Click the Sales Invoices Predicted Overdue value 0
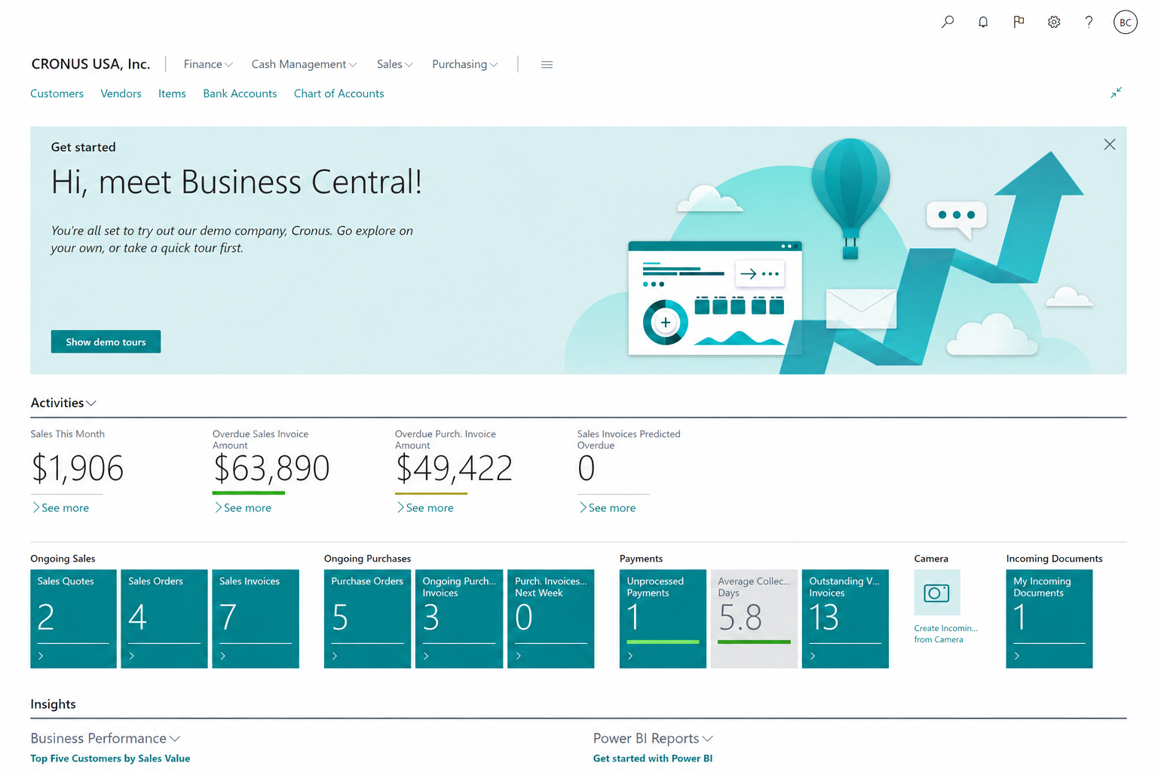This screenshot has width=1158, height=772. pos(587,468)
